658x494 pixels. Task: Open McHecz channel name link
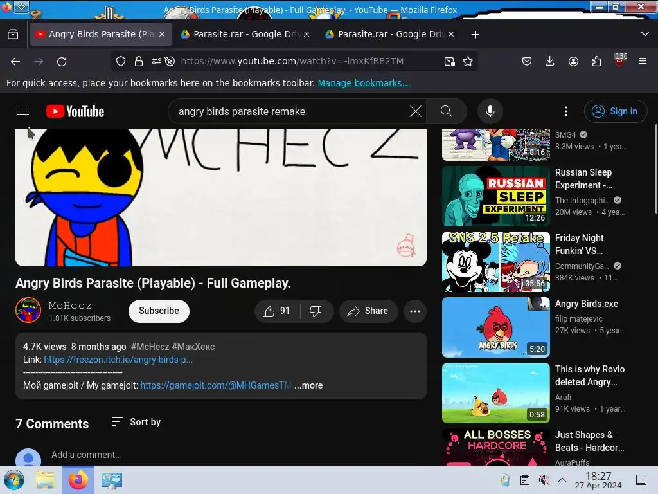pos(70,306)
